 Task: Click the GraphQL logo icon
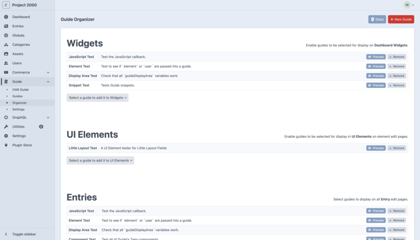(x=6, y=117)
